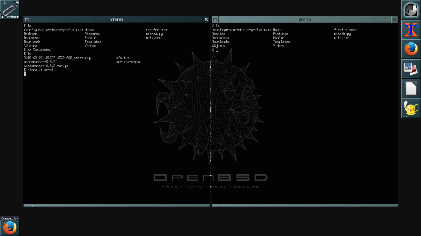
Task: Click 'Music' in the right xterm
Action: click(277, 30)
